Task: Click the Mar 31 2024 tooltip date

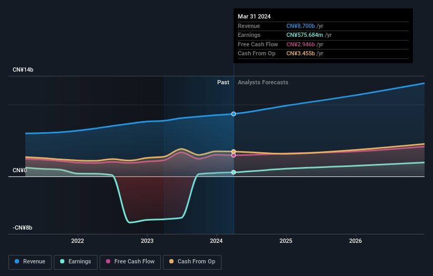Action: click(254, 16)
